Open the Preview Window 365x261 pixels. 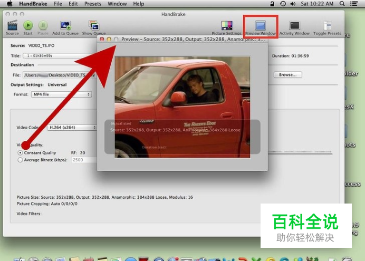pyautogui.click(x=261, y=27)
